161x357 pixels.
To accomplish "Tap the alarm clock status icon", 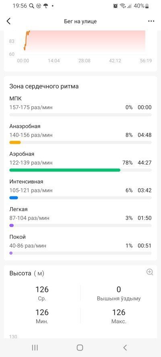I will tap(116, 6).
